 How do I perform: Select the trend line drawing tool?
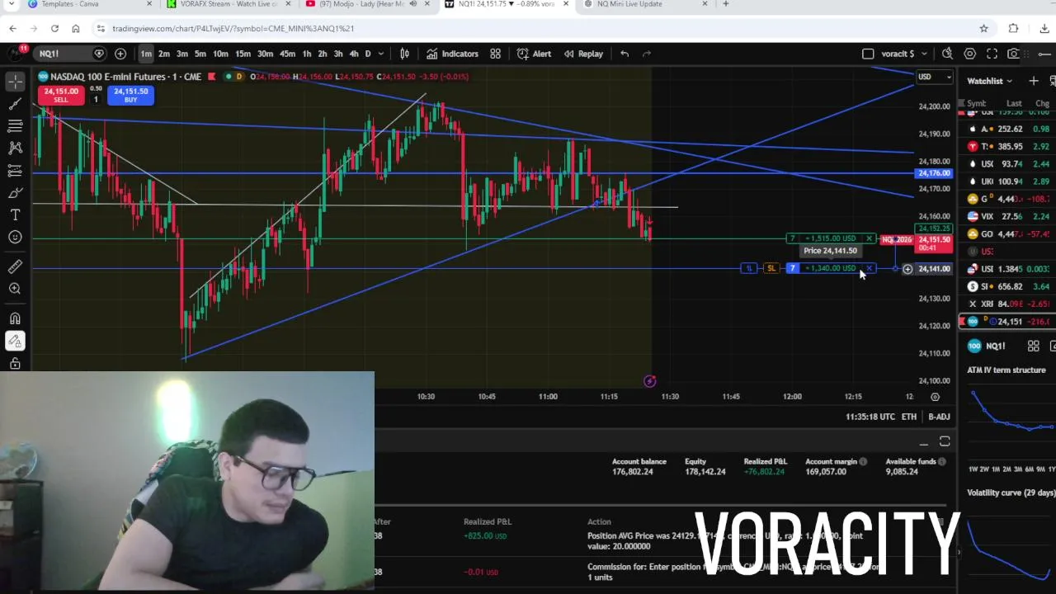pyautogui.click(x=15, y=103)
